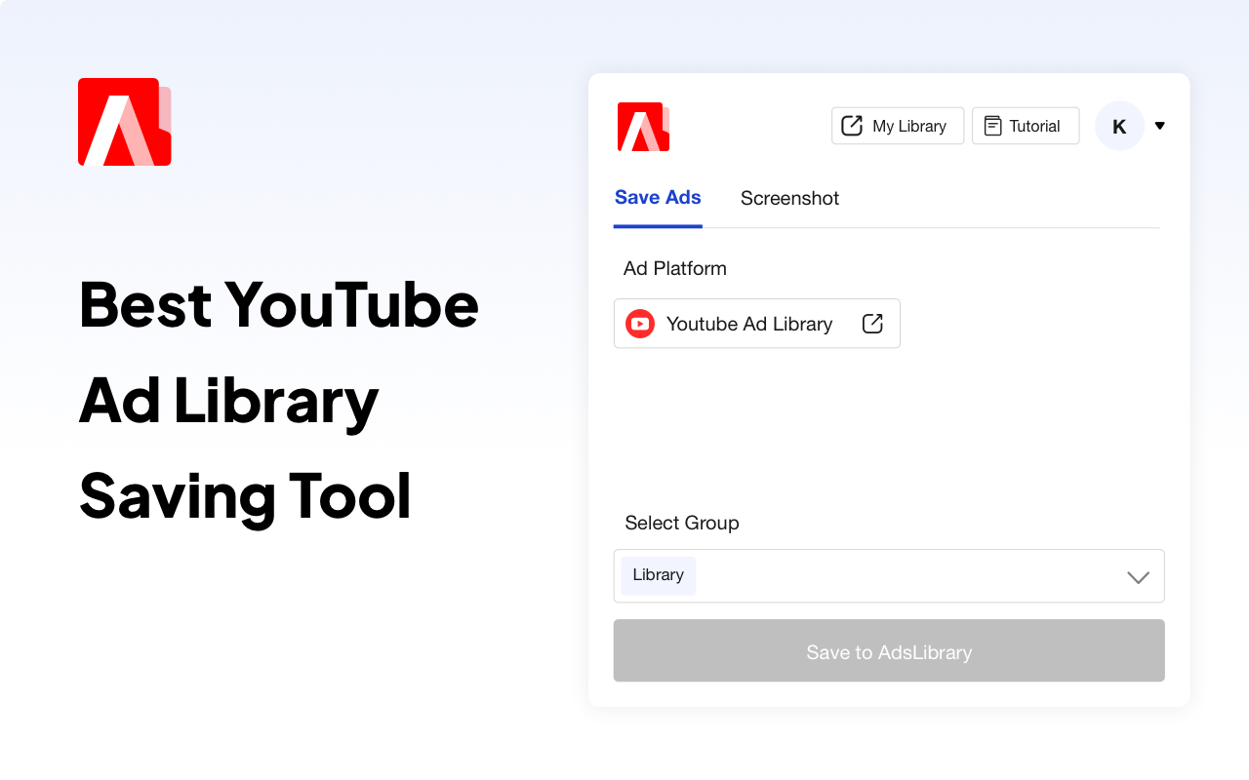Click the external-link icon on Youtube Ad Library

(871, 323)
